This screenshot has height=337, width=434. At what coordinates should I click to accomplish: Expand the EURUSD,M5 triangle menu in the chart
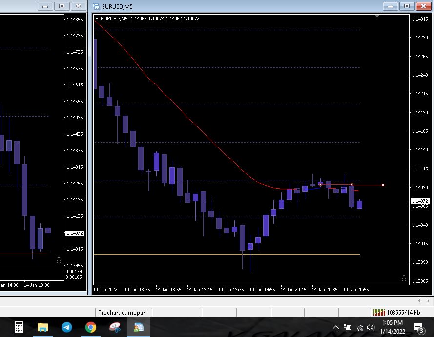pyautogui.click(x=97, y=19)
